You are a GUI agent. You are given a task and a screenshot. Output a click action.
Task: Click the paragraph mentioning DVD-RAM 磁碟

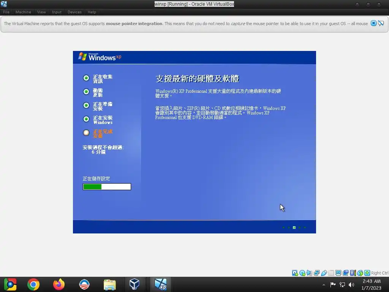[220, 113]
